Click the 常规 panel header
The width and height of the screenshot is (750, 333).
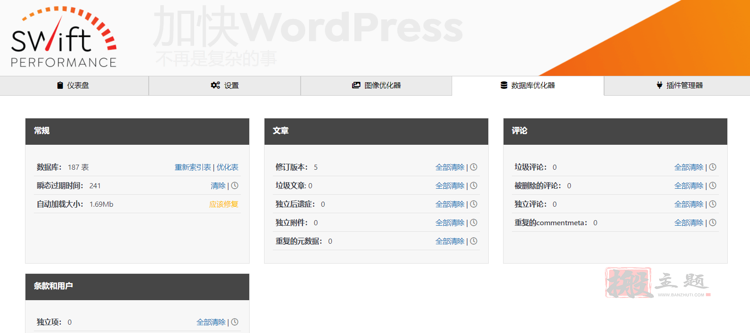coord(137,131)
